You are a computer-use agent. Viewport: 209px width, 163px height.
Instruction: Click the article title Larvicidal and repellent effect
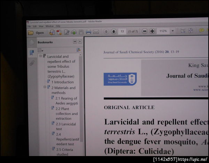click(156, 122)
